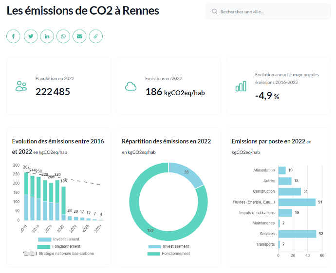Click the population people icon

click(x=21, y=86)
